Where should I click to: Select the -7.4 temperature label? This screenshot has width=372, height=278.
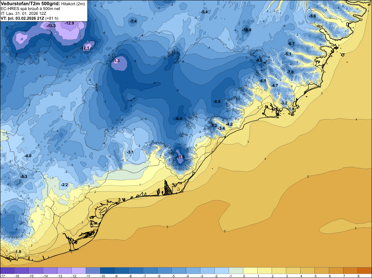pos(133,21)
